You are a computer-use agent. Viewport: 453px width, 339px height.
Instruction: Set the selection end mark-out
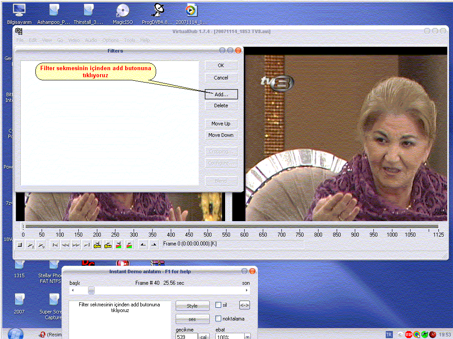(154, 245)
